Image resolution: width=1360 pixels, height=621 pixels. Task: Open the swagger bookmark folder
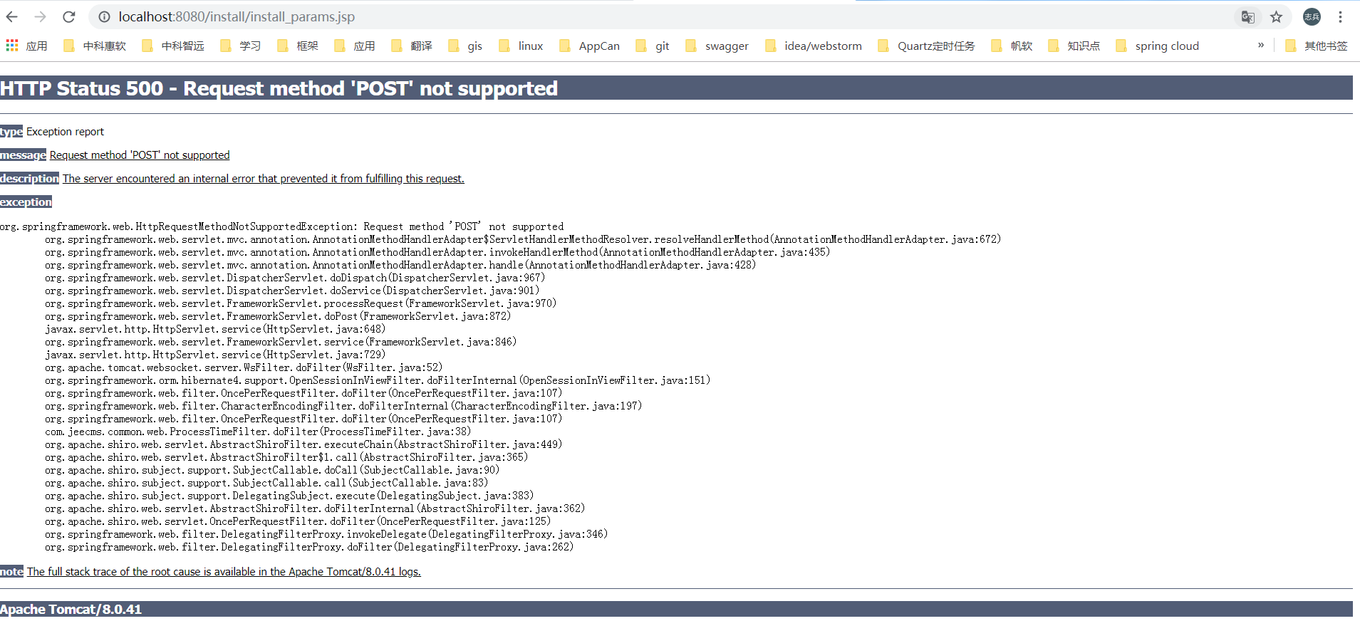click(717, 46)
